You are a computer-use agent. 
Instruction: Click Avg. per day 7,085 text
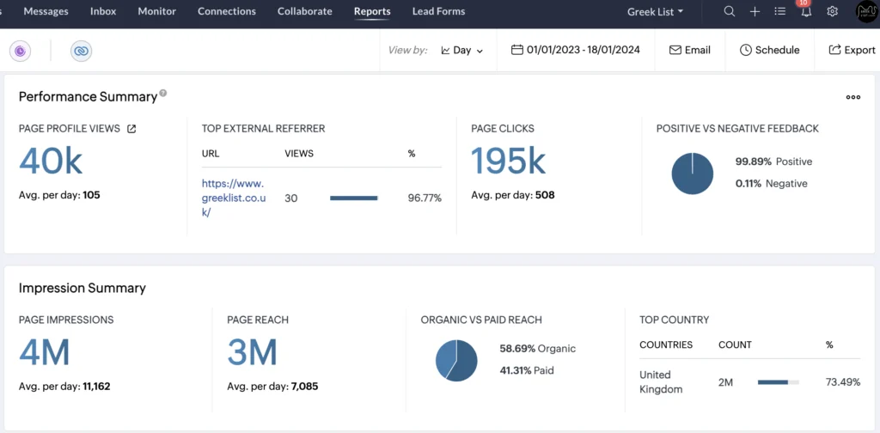point(272,387)
